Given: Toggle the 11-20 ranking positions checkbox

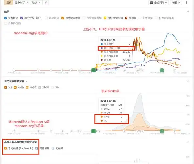Looking at the screenshot, I should (27, 87).
